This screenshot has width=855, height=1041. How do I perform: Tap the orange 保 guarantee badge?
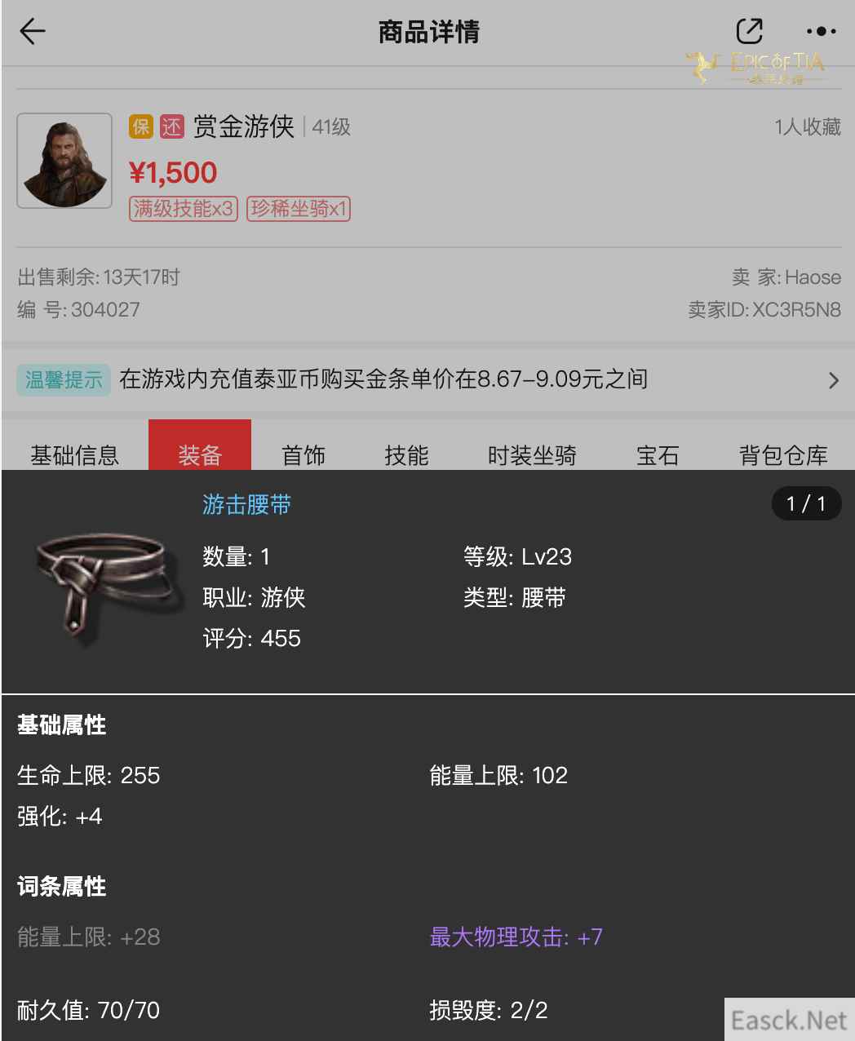pos(141,126)
